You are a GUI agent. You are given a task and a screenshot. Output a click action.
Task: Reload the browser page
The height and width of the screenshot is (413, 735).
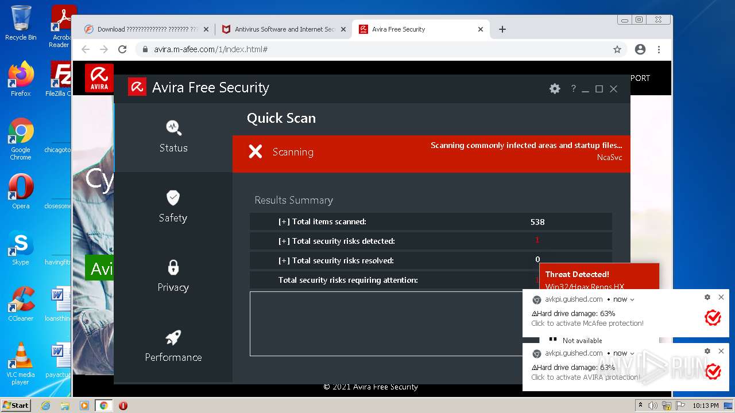click(122, 49)
